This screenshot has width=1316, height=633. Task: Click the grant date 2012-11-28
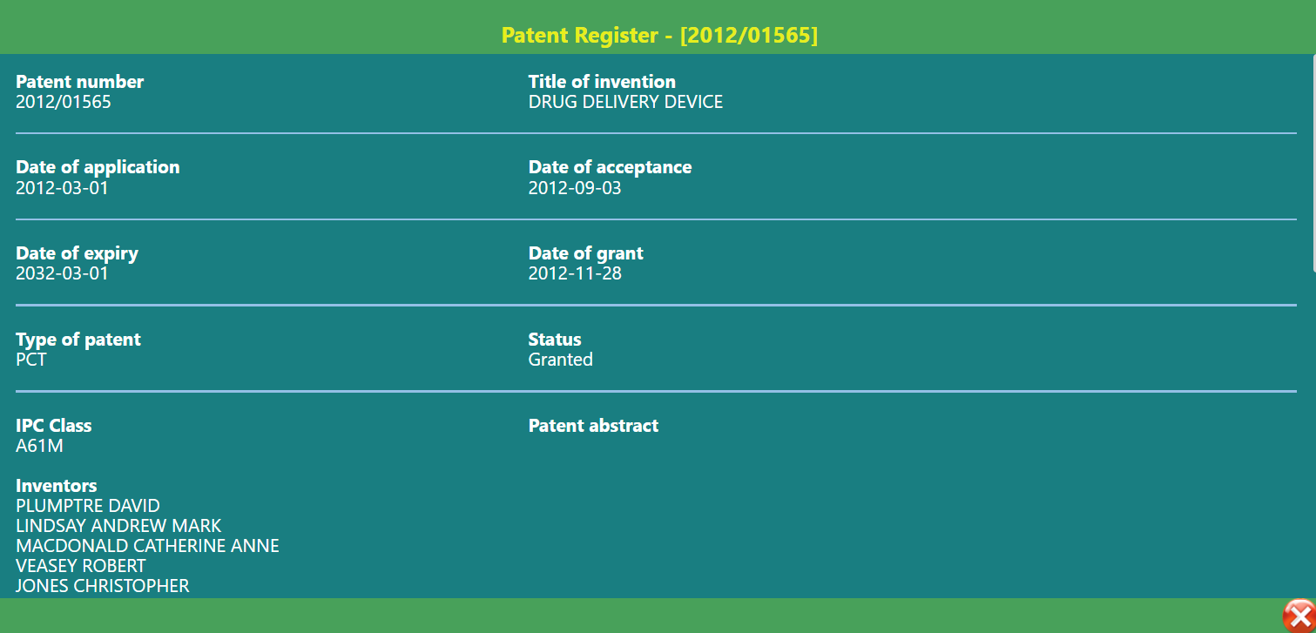click(575, 273)
